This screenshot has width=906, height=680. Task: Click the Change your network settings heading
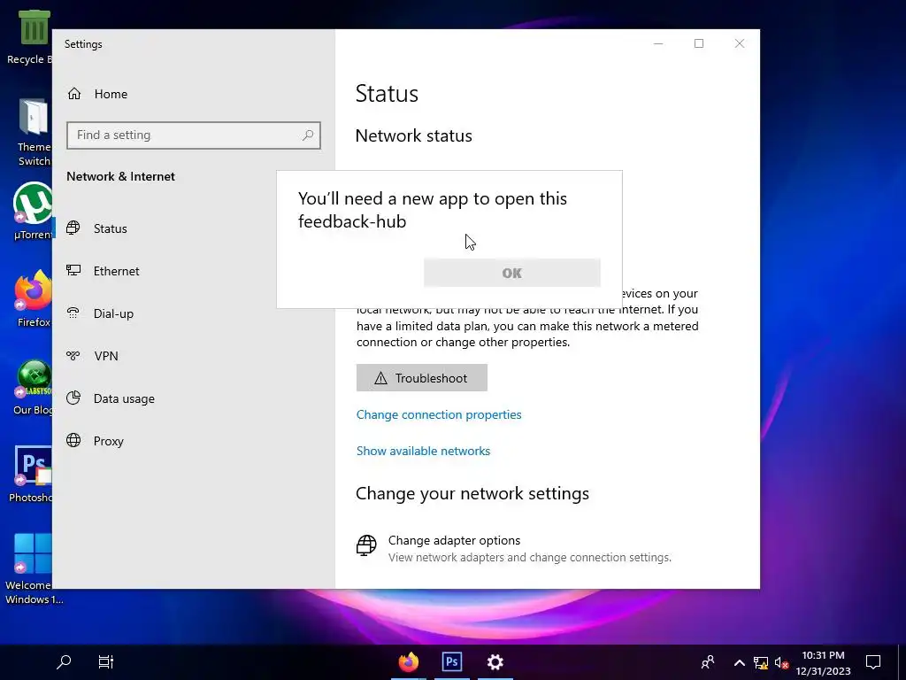(x=472, y=493)
